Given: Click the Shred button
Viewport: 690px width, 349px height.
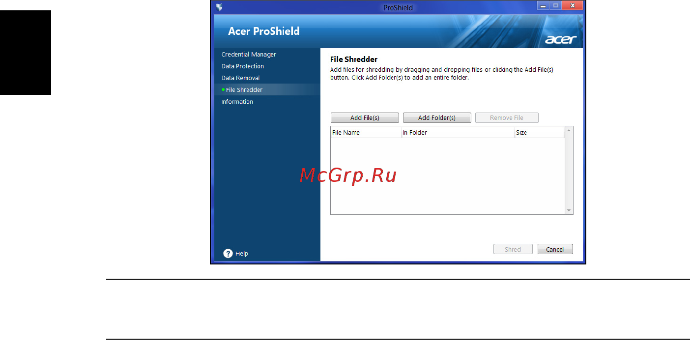Looking at the screenshot, I should click(x=513, y=249).
